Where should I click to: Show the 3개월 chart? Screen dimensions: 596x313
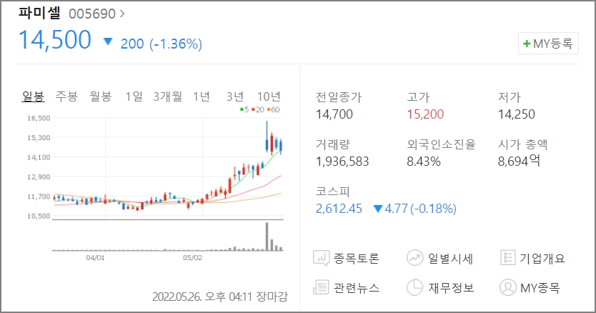tap(168, 96)
